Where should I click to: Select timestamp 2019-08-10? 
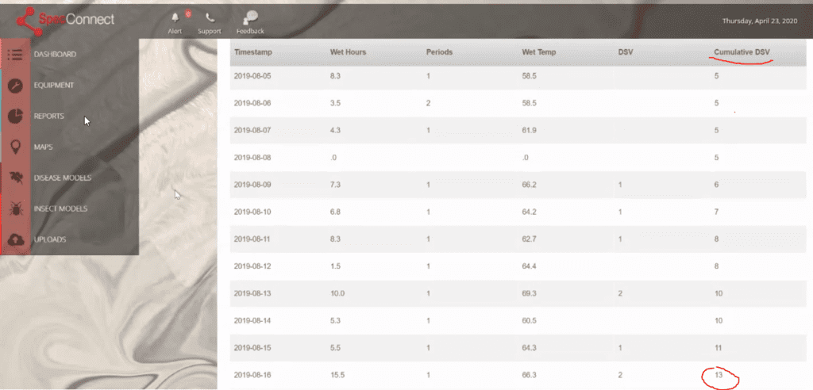point(252,212)
